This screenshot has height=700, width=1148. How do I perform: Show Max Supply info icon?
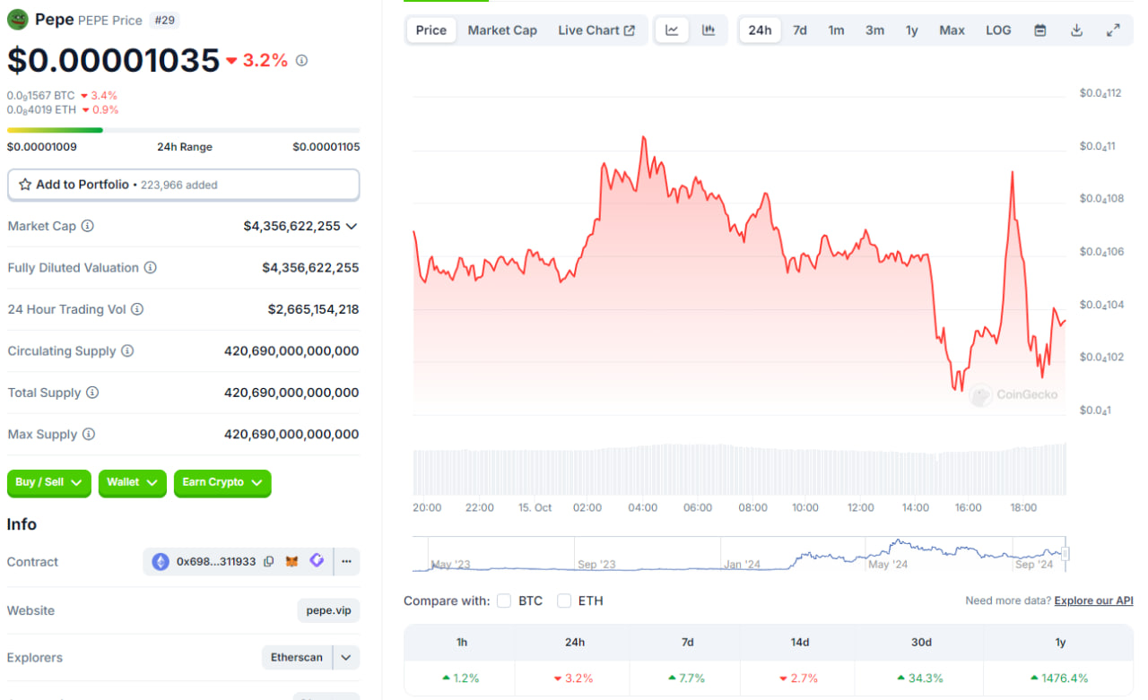point(89,434)
